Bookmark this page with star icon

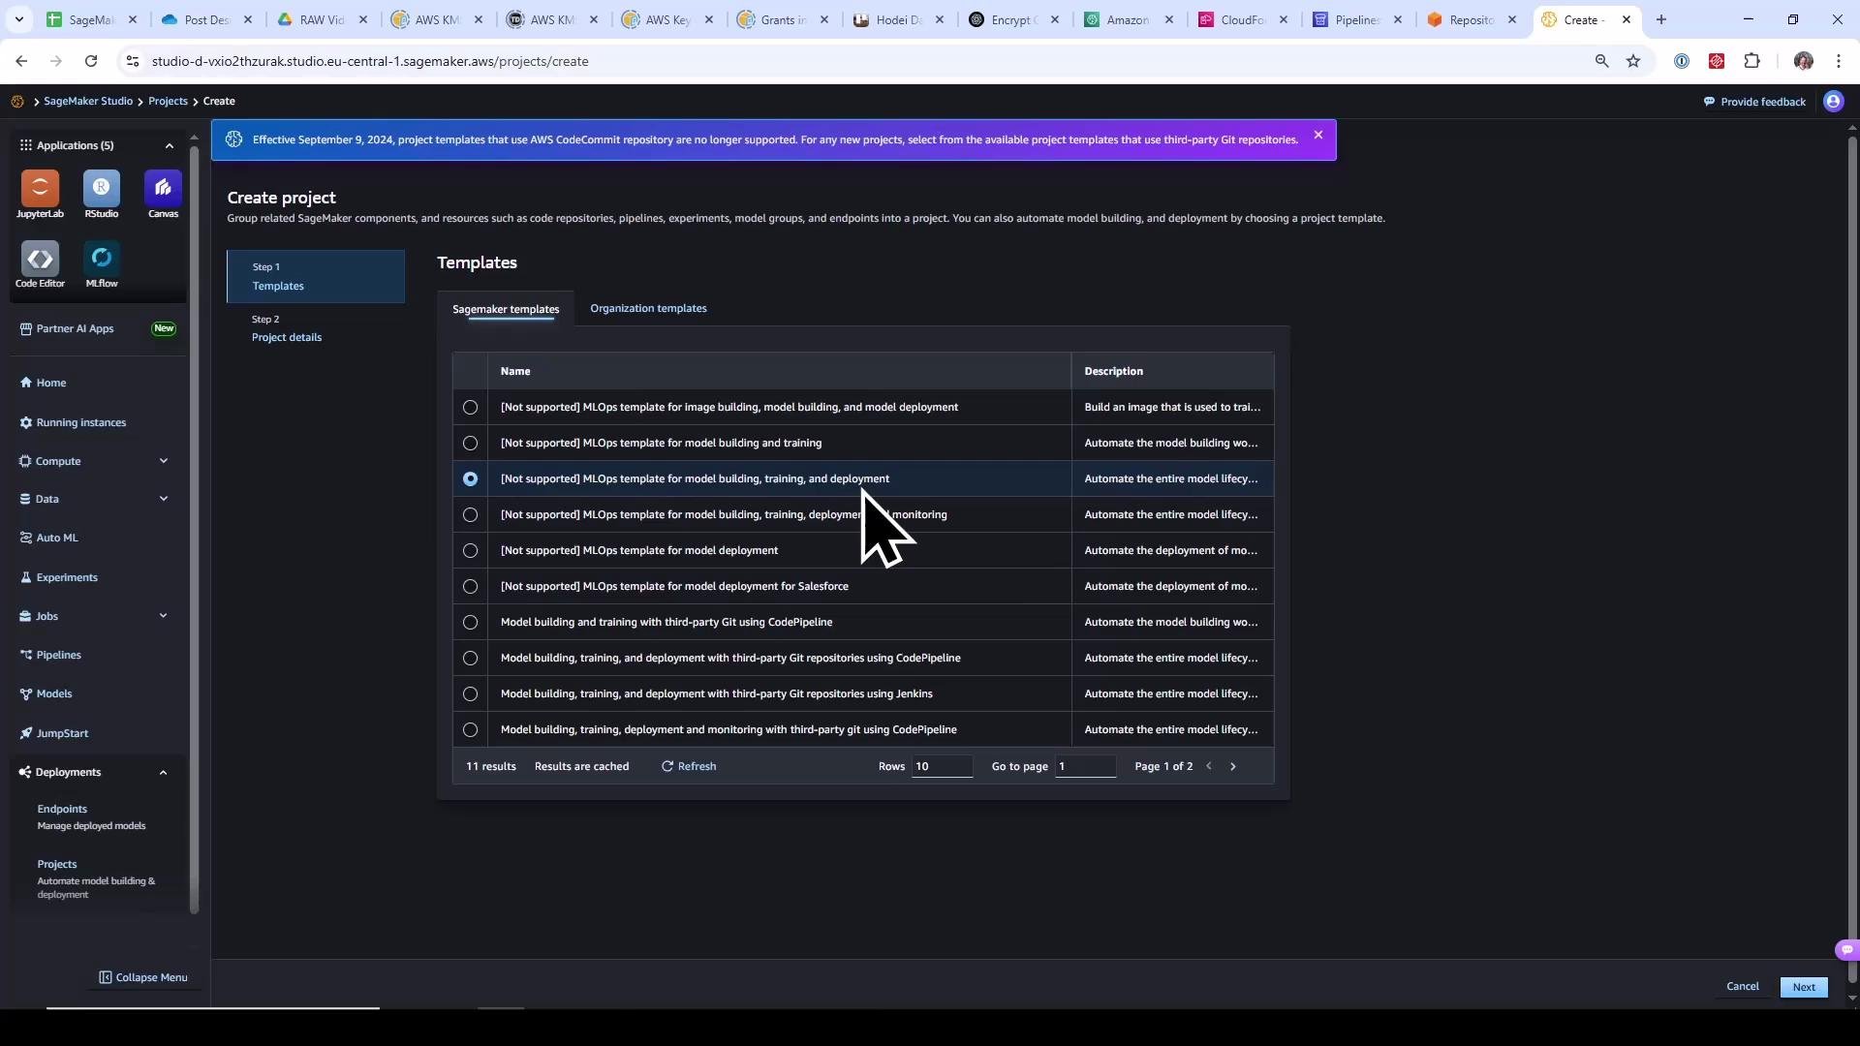tap(1633, 61)
